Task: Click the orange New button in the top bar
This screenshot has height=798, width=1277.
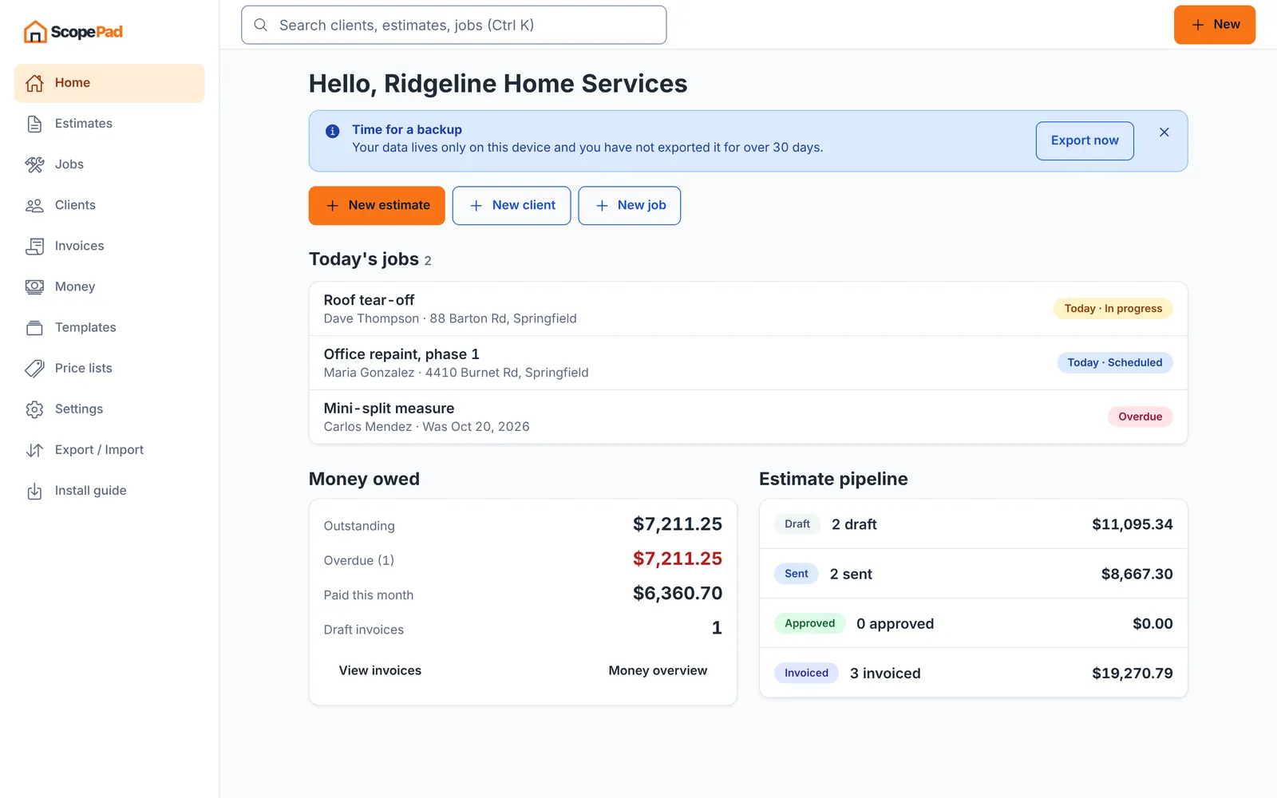Action: 1215,25
